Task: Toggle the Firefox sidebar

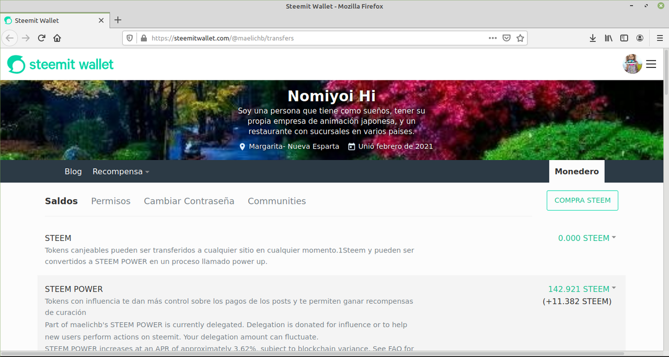Action: coord(624,38)
